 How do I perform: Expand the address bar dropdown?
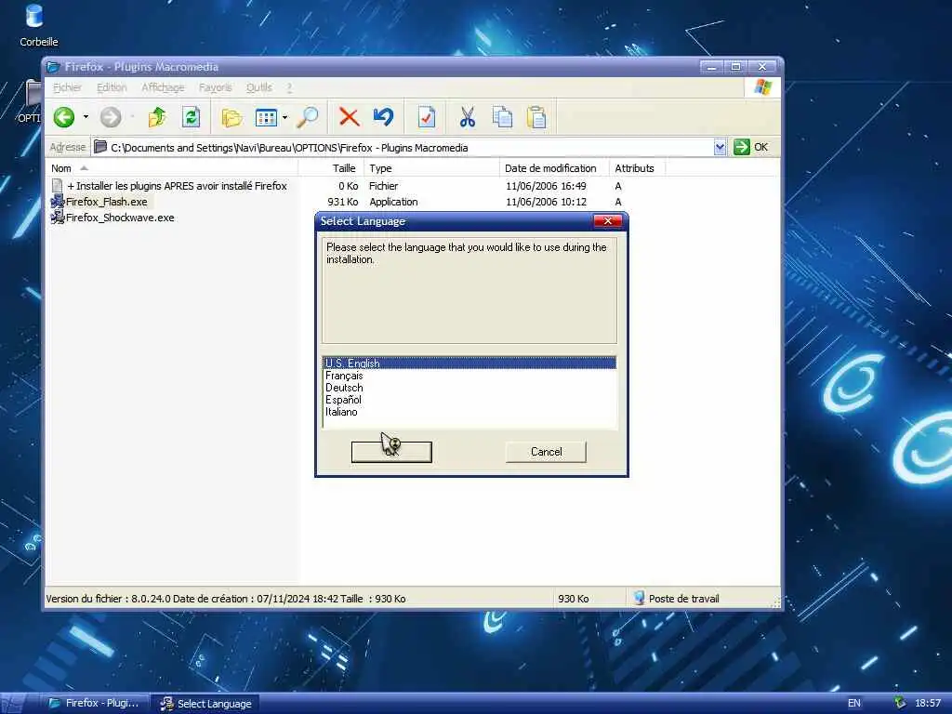click(721, 147)
